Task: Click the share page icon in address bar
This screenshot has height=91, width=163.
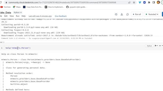Action: (x=129, y=3)
